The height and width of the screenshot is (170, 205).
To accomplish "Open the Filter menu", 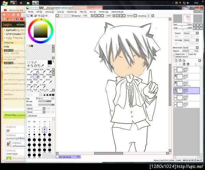I will click(x=83, y=12).
